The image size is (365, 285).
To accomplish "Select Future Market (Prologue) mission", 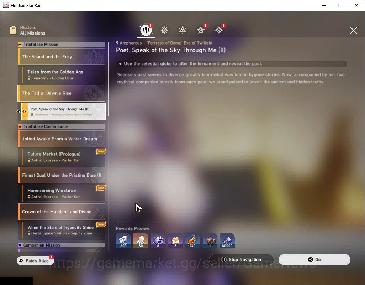I will (x=63, y=157).
